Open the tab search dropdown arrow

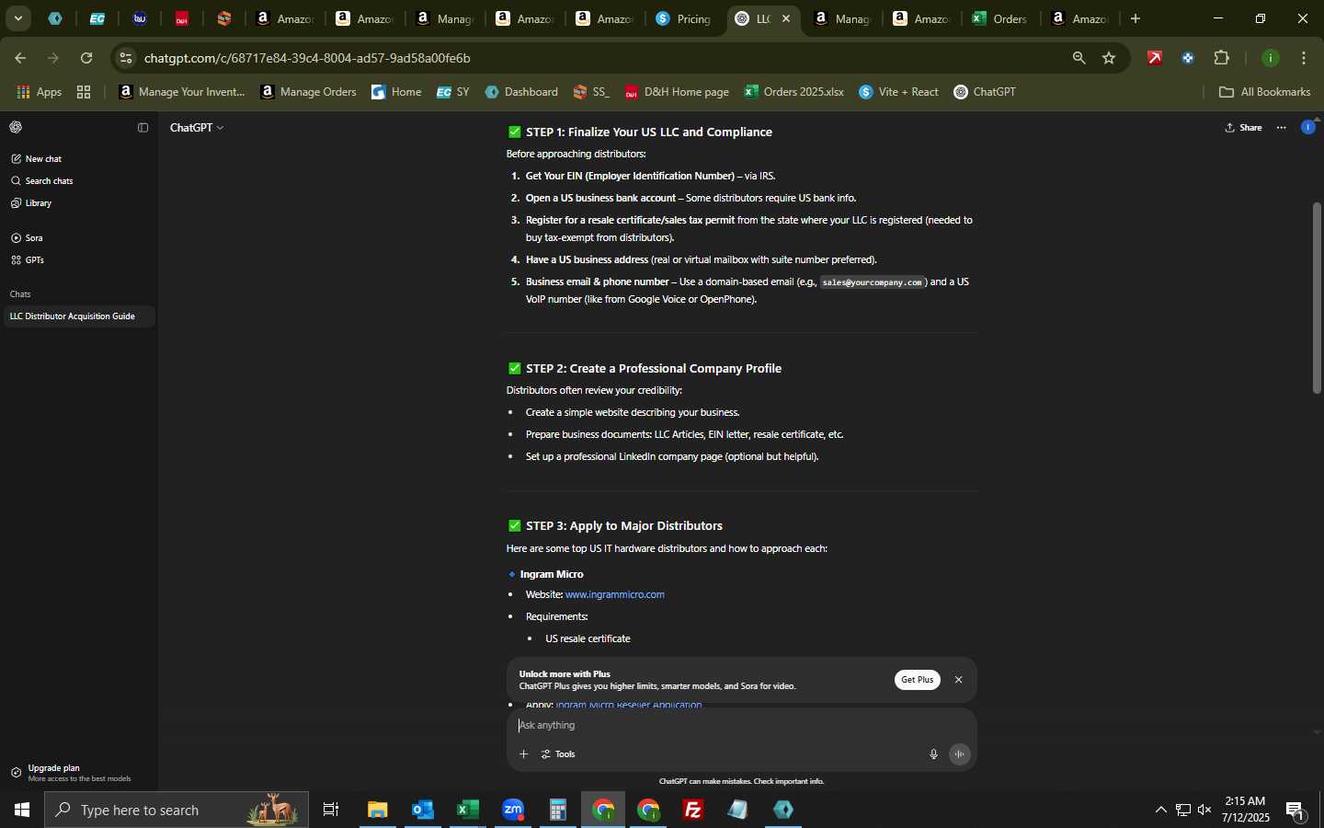(17, 18)
